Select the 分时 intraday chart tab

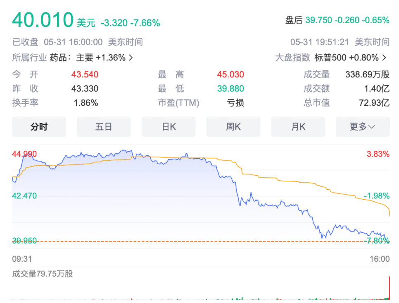coord(39,126)
